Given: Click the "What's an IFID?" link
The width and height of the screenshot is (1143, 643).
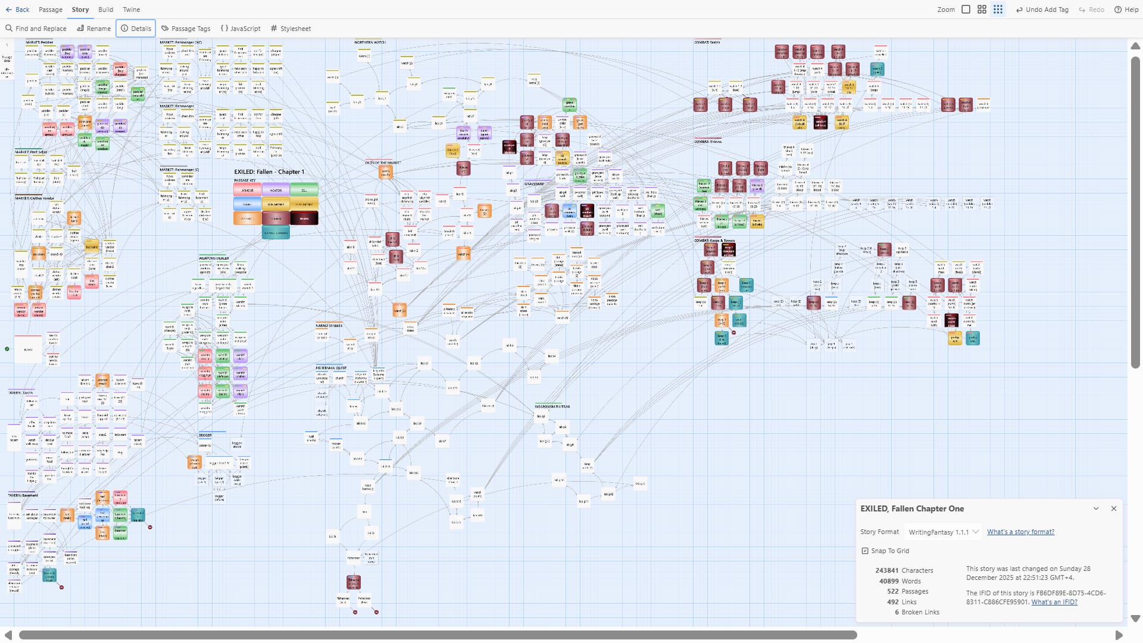Looking at the screenshot, I should coord(1054,602).
